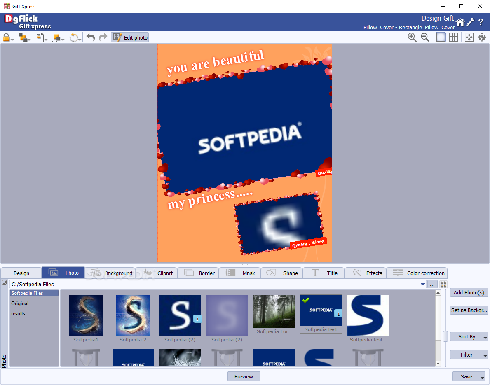
Task: Click the align objects page icon
Action: (x=40, y=37)
